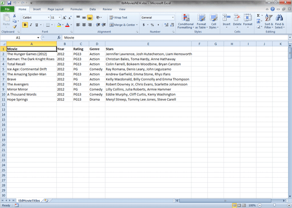Click the Insert Function fx button
This screenshot has height=208, width=292.
[59, 37]
